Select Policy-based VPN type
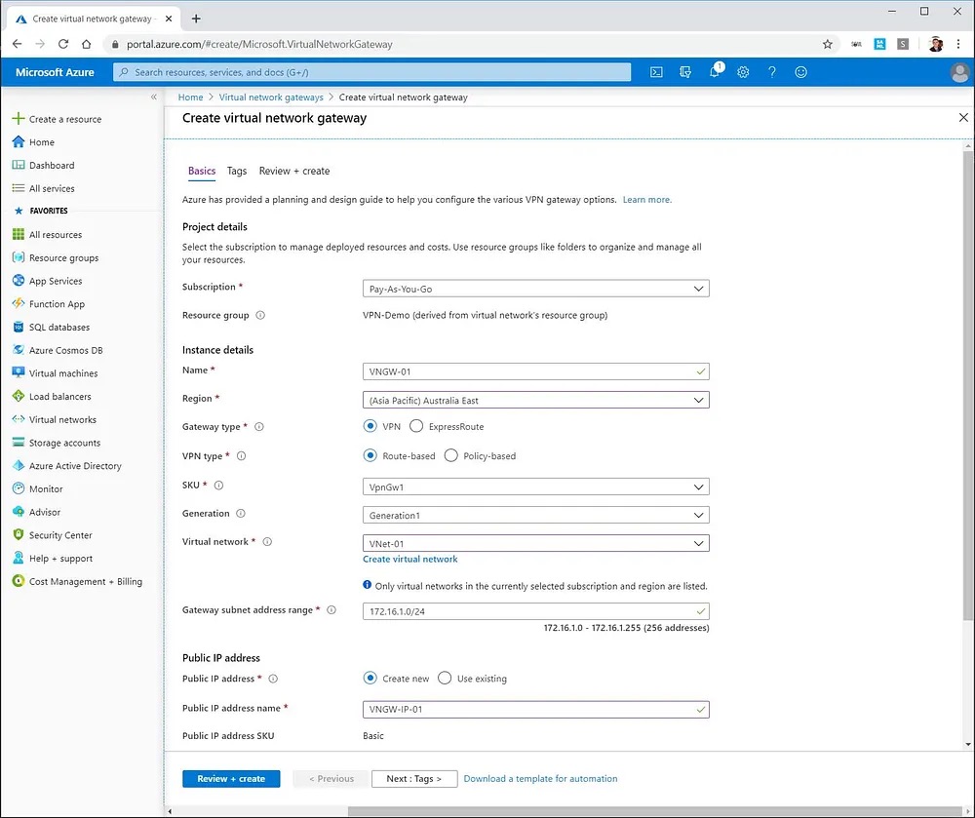Image resolution: width=975 pixels, height=818 pixels. (x=450, y=455)
